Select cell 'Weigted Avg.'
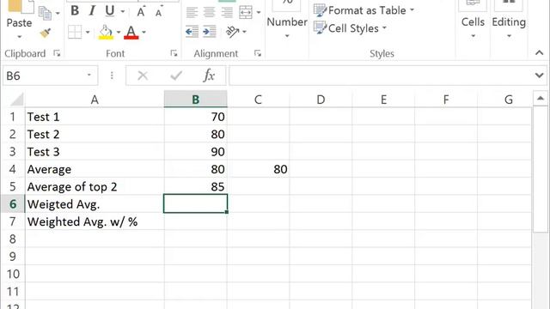 tap(95, 204)
